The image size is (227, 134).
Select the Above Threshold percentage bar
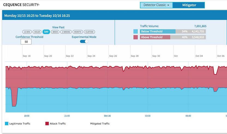click(x=155, y=37)
